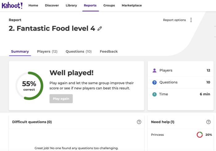
Task: Click the 55% correct progress ring
Action: coord(29,86)
